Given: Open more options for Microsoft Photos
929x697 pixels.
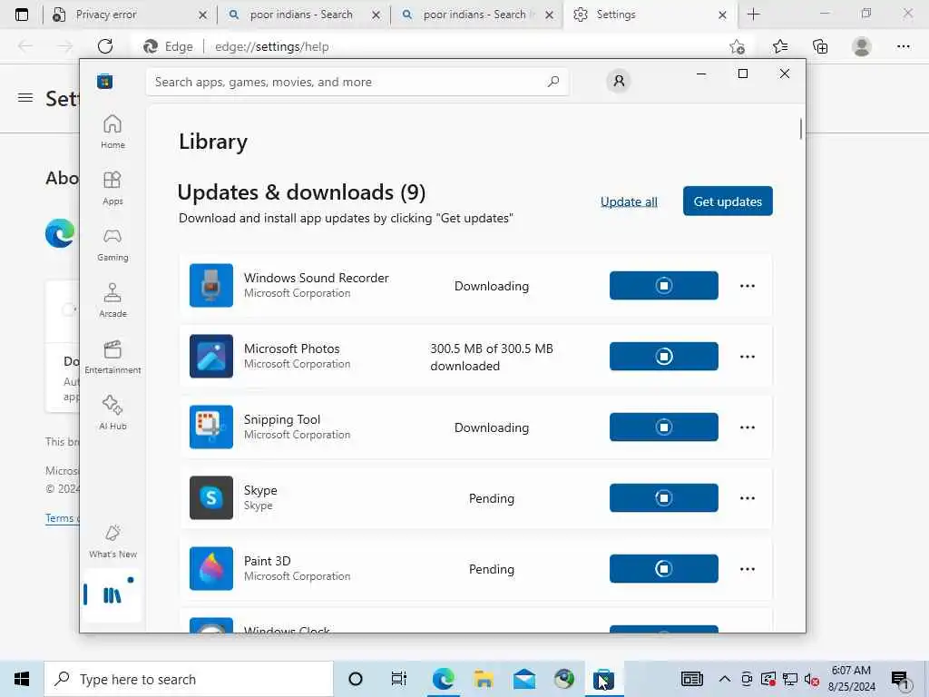Looking at the screenshot, I should [748, 356].
